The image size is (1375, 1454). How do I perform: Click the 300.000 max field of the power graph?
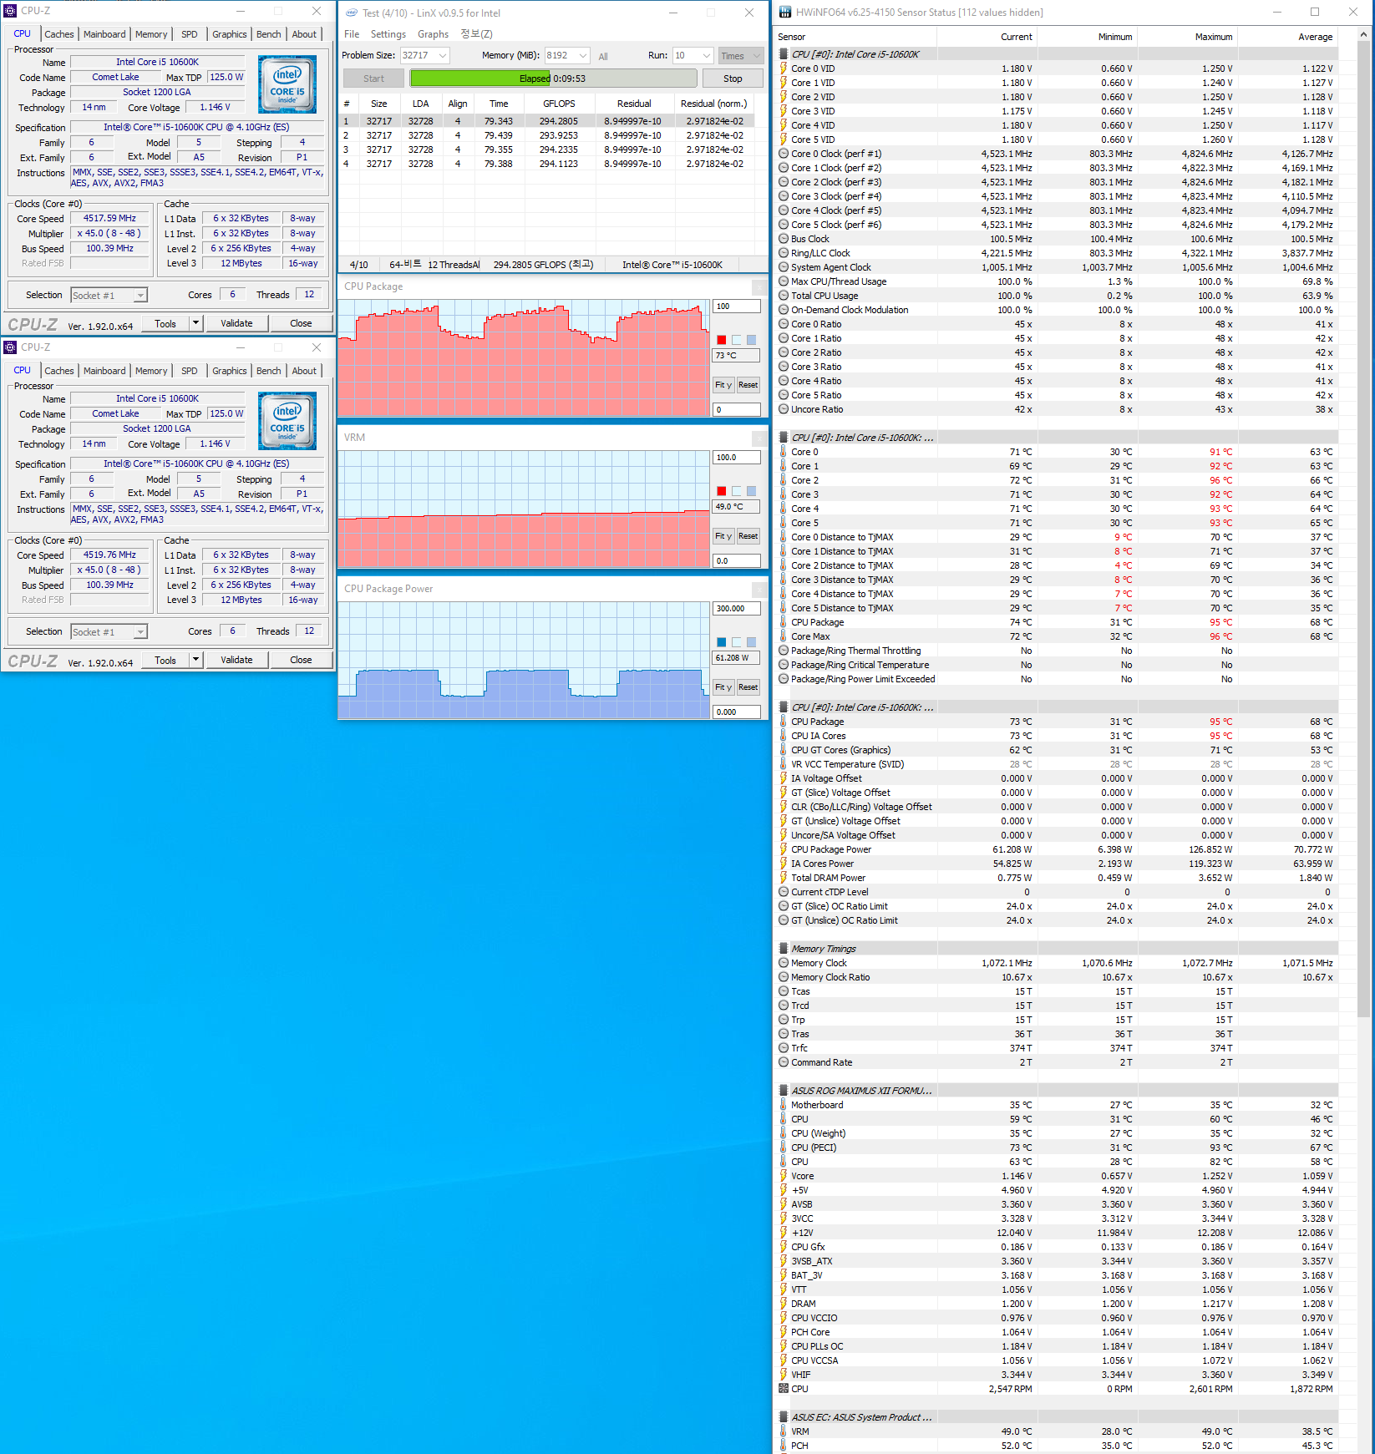(736, 609)
